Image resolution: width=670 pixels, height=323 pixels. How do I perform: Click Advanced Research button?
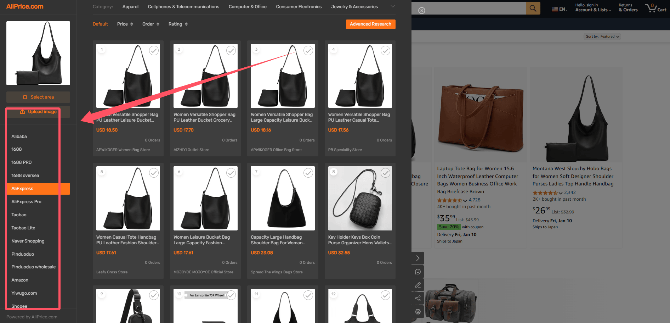click(x=370, y=24)
